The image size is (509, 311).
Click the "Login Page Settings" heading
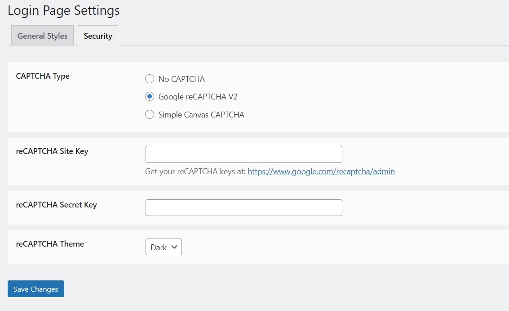[63, 10]
